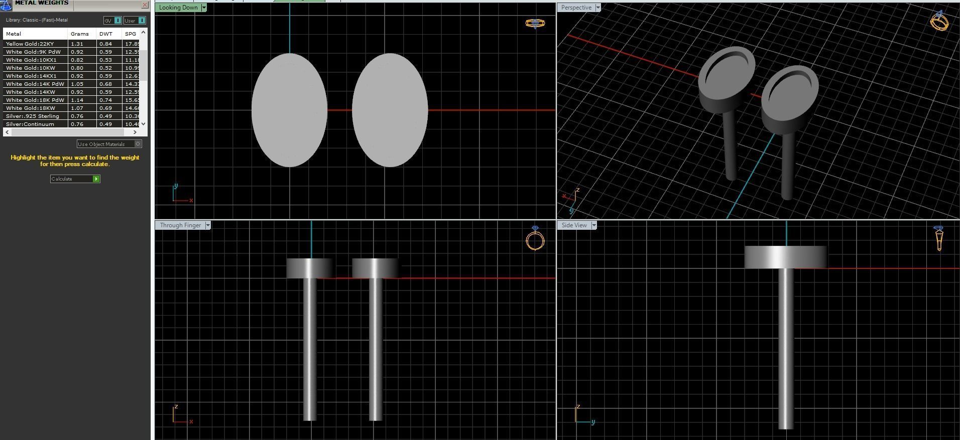Select the White Gold:14K PdW row
960x440 pixels.
click(71, 84)
